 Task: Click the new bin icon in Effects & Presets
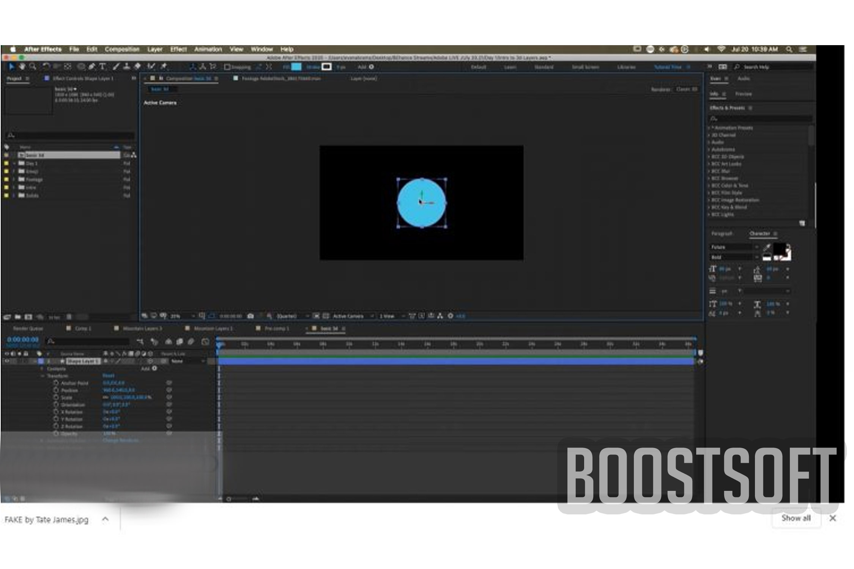click(x=802, y=223)
